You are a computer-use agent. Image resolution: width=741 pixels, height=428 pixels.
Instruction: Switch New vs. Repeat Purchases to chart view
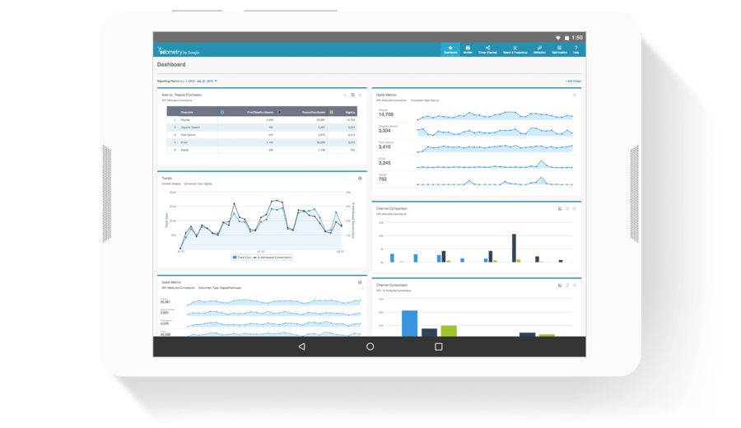coord(345,95)
